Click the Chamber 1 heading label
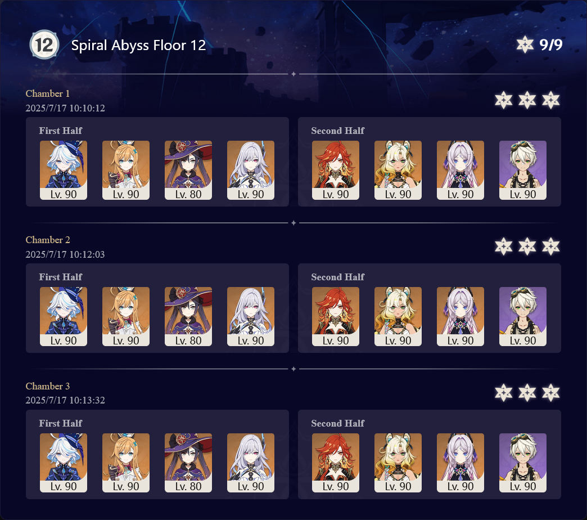The width and height of the screenshot is (587, 520). pyautogui.click(x=48, y=93)
